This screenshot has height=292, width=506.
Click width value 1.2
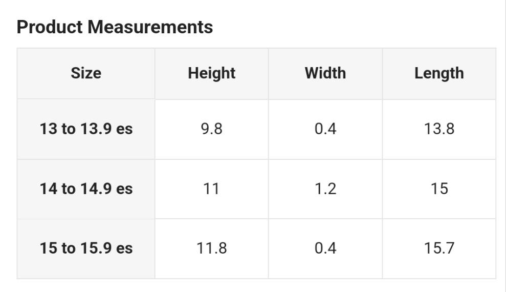pos(325,189)
